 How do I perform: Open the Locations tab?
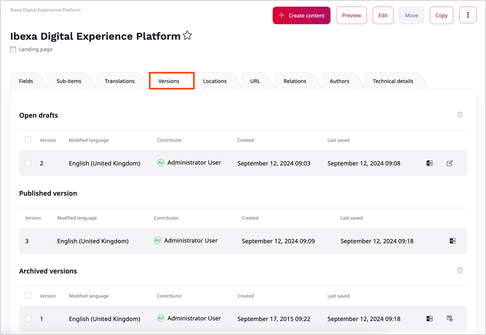pos(215,81)
